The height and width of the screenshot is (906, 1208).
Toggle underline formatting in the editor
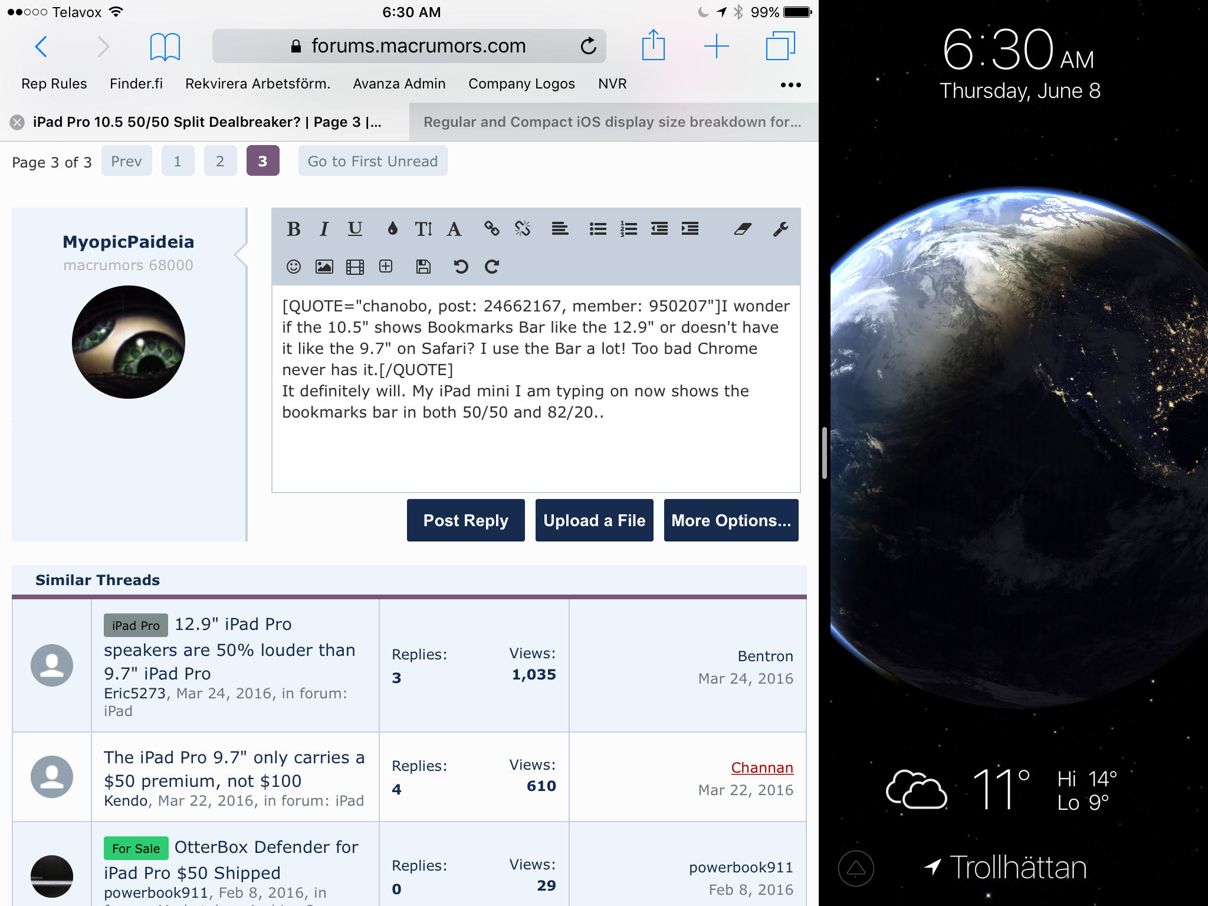(x=354, y=229)
